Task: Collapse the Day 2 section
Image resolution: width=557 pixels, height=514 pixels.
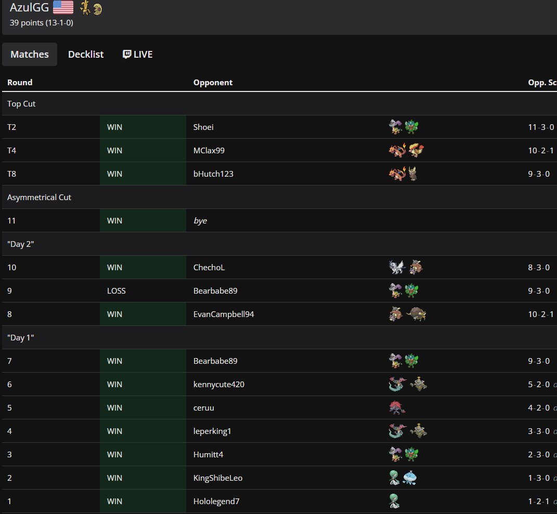Action: click(x=21, y=244)
